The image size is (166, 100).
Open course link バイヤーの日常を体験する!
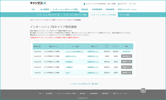(x=75, y=51)
